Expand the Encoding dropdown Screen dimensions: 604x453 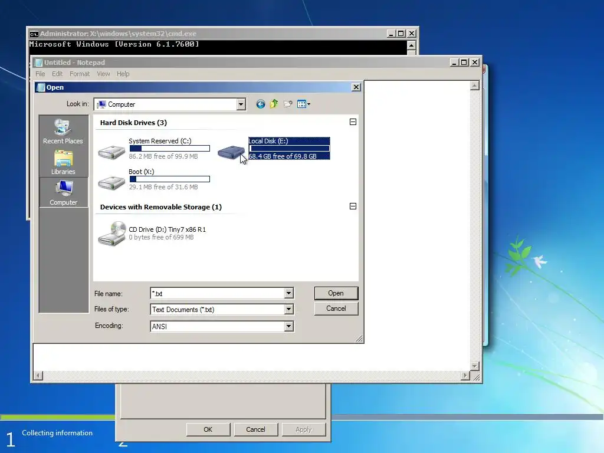coord(288,327)
